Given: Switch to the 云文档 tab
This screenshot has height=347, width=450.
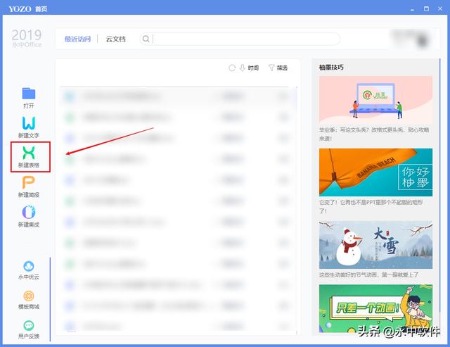Looking at the screenshot, I should pyautogui.click(x=115, y=39).
